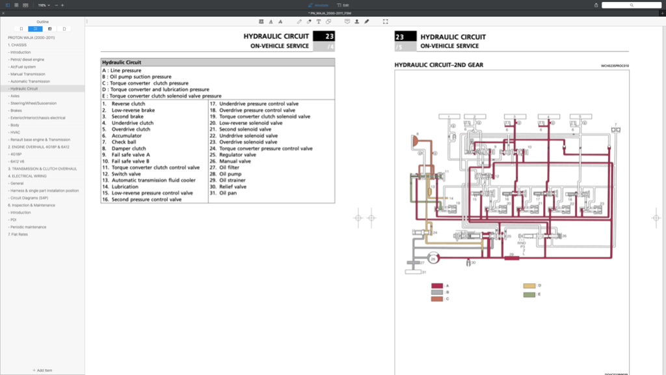The height and width of the screenshot is (375, 666).
Task: Choose the text box tool
Action: click(319, 21)
